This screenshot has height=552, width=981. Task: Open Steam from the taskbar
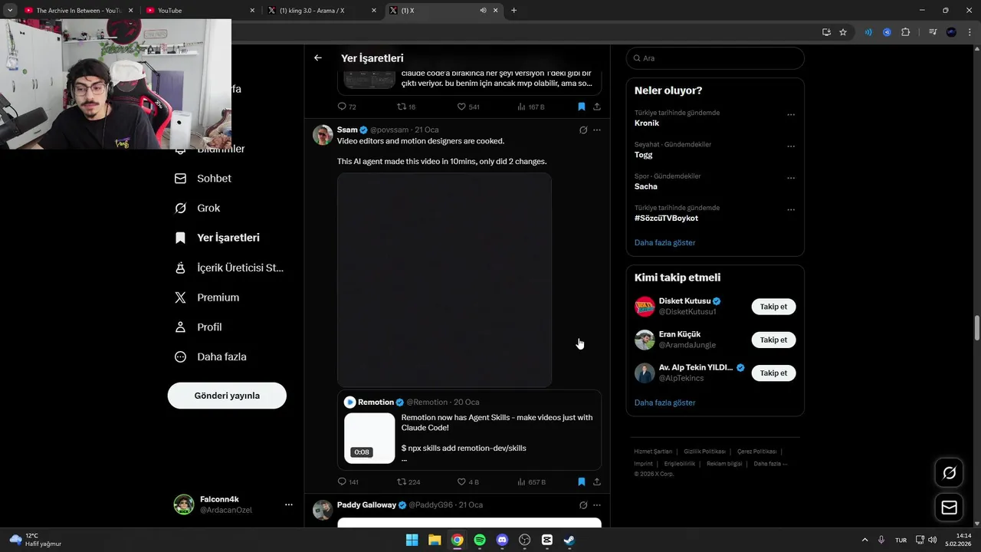pos(569,540)
